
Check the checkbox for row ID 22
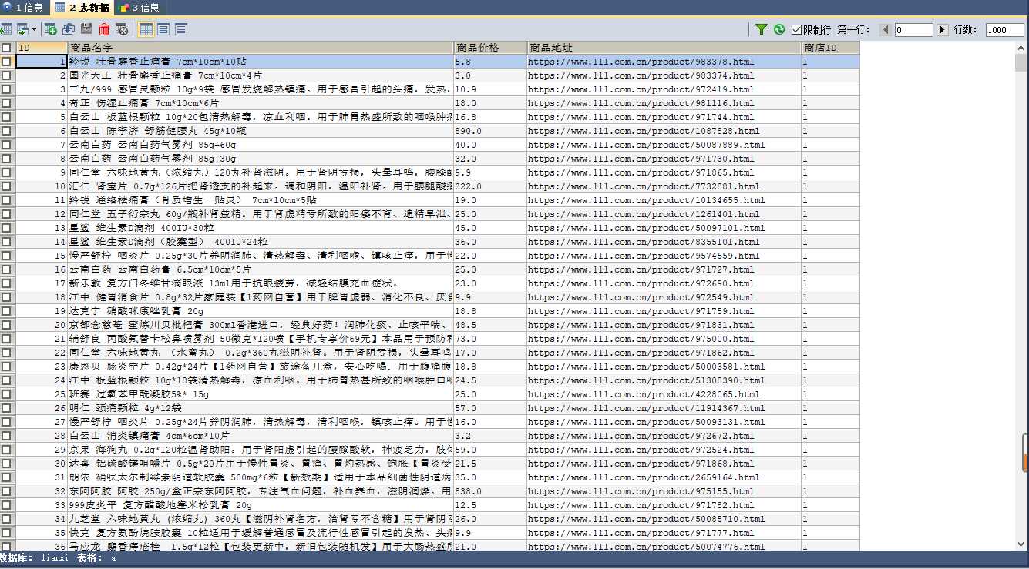[x=6, y=353]
